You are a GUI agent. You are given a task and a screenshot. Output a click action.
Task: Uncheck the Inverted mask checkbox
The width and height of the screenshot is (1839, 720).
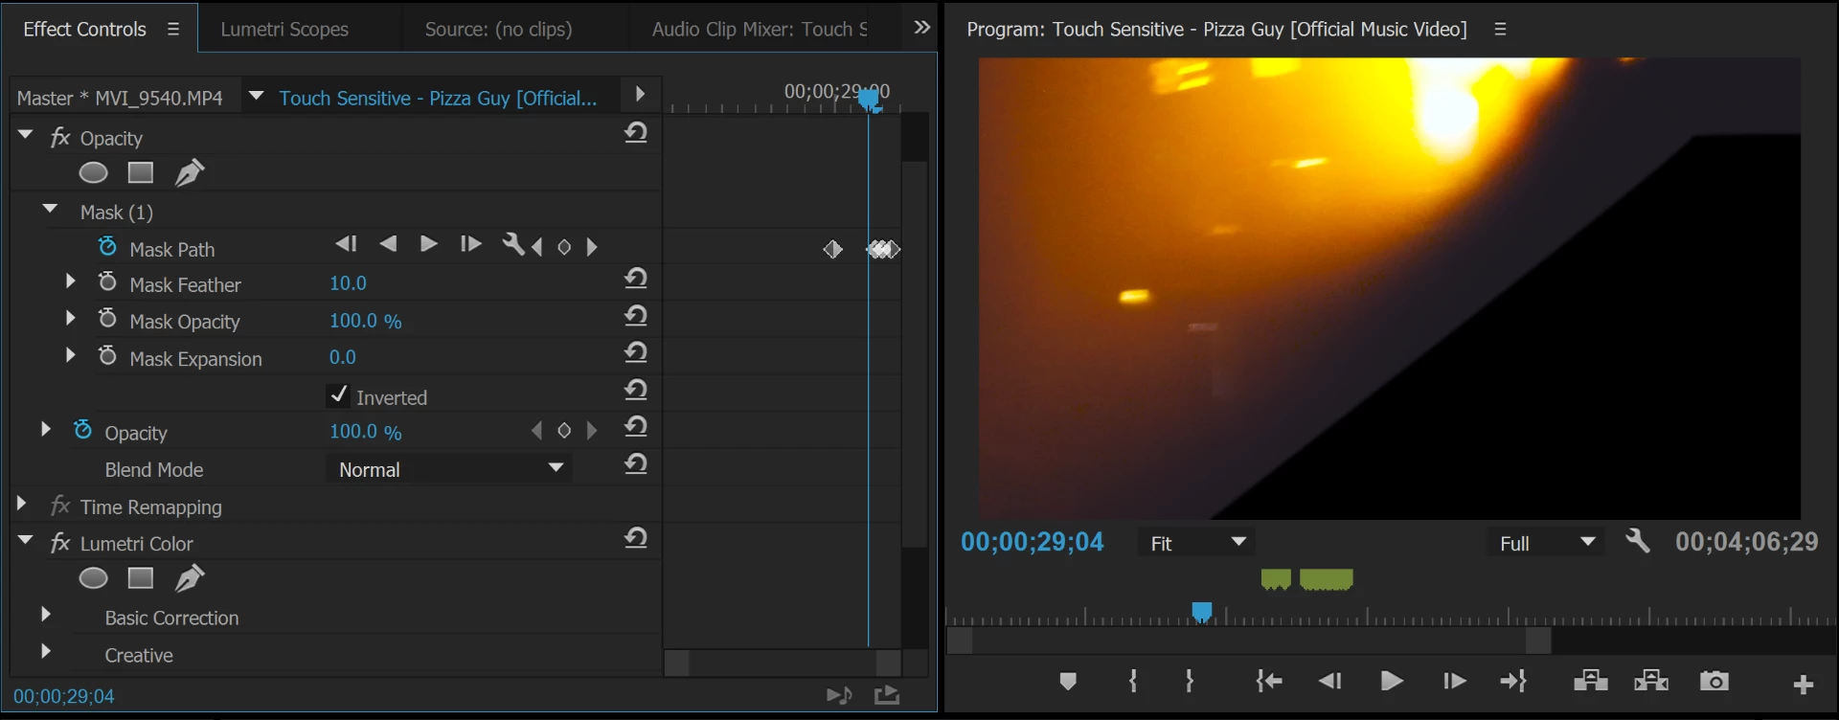[x=338, y=394]
